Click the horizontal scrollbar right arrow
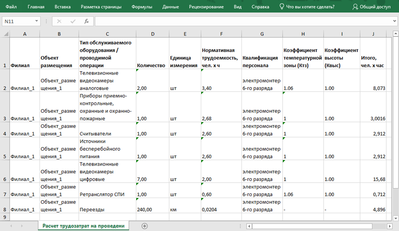This screenshot has width=399, height=231. [x=390, y=226]
